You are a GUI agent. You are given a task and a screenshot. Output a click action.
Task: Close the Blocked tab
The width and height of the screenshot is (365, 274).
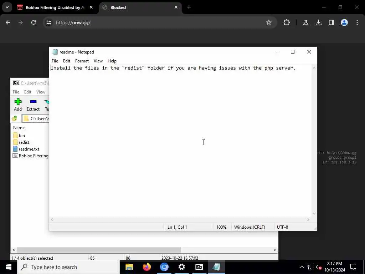(176, 7)
